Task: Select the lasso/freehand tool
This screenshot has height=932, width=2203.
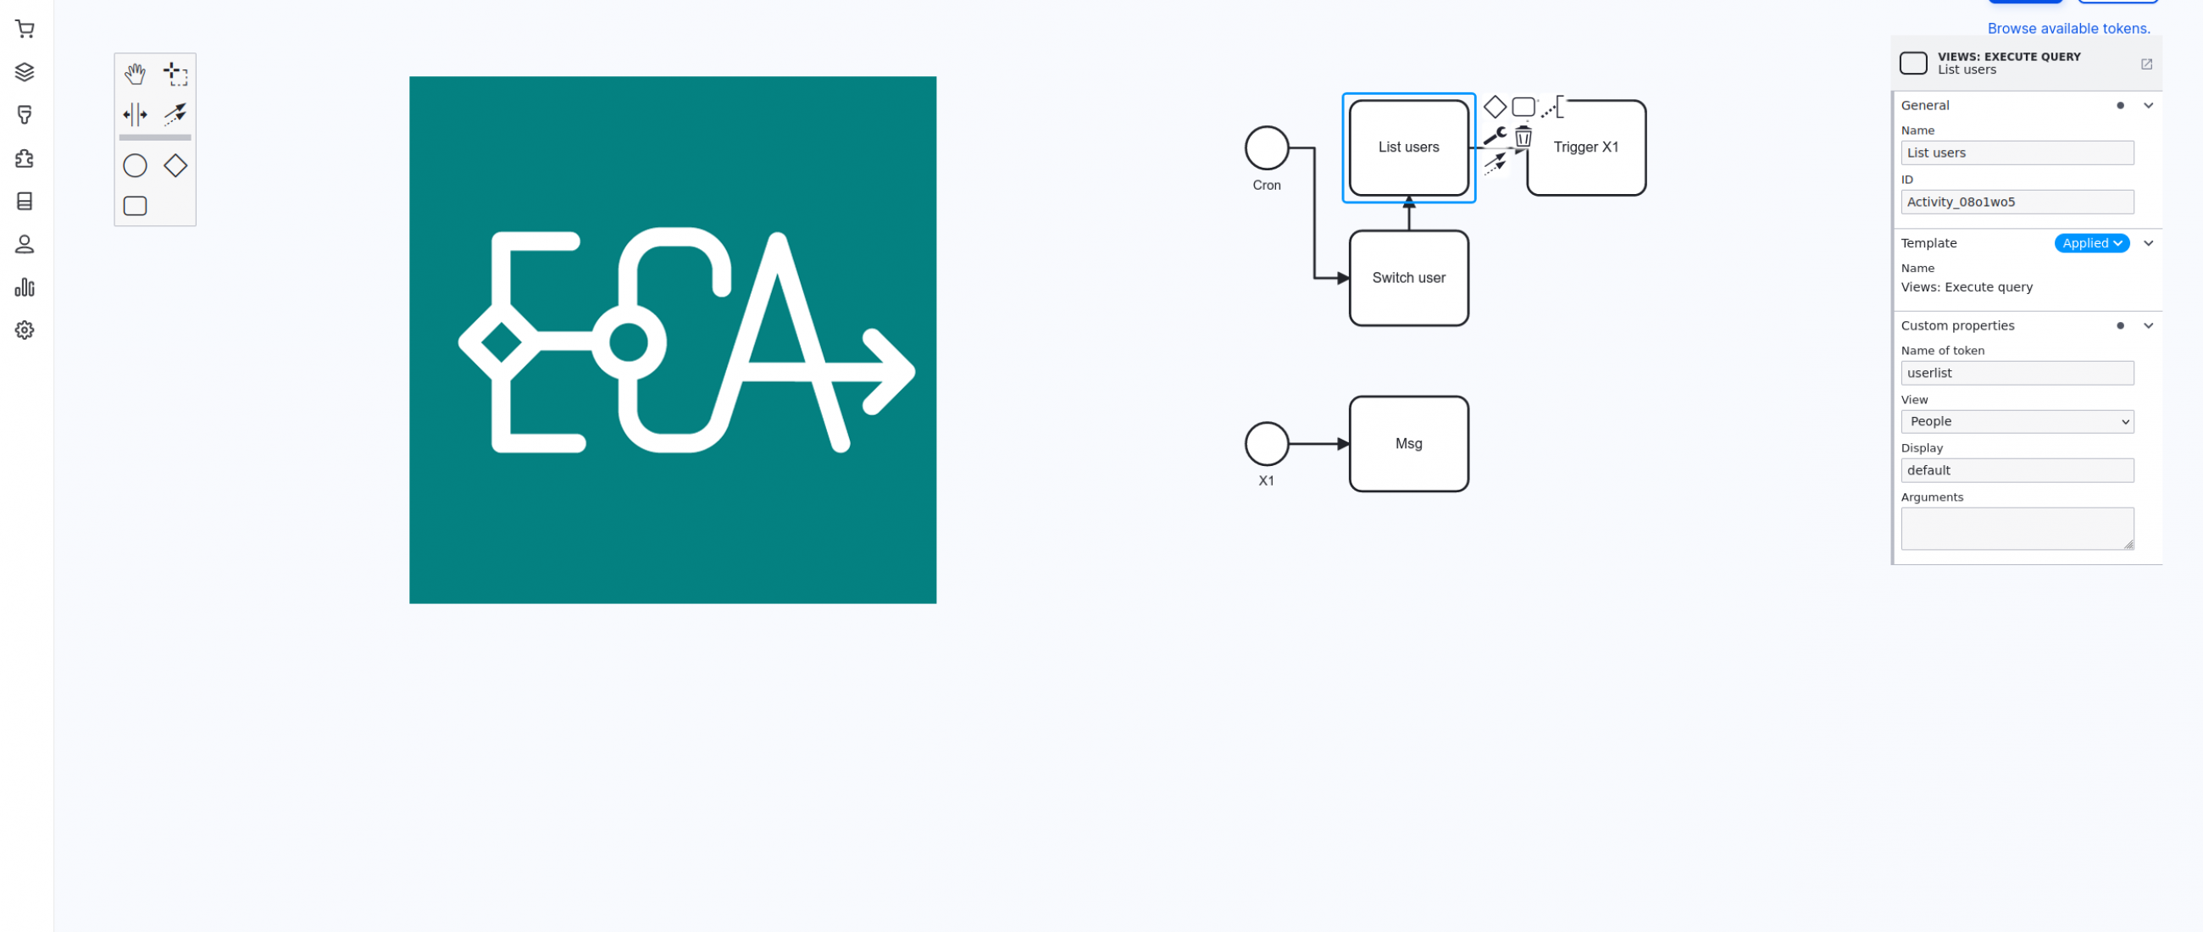Action: [177, 70]
